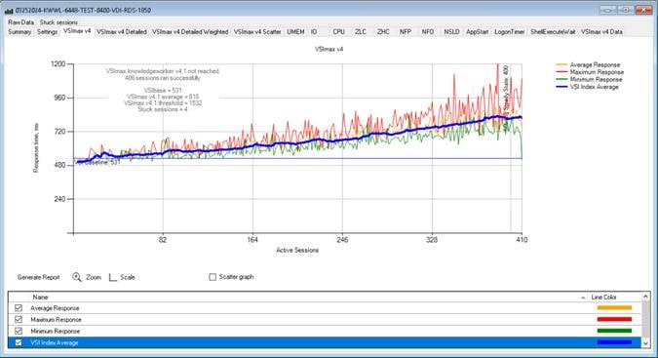
Task: Click the Line Color column header
Action: (x=603, y=298)
